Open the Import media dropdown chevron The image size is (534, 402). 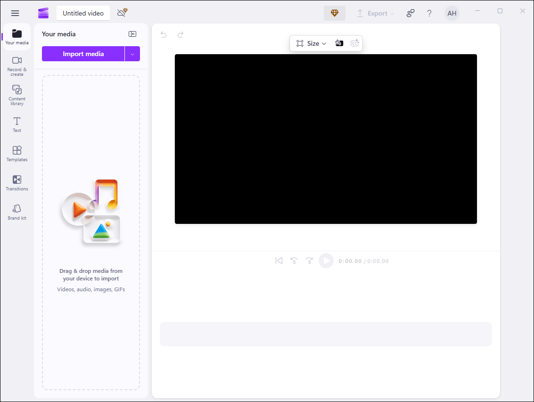tap(133, 53)
